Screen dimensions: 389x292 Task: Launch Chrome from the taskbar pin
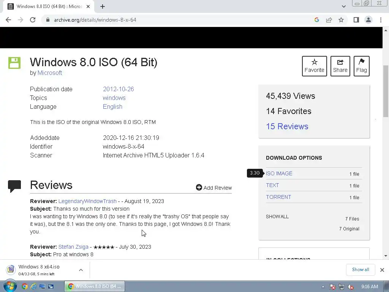tap(24, 287)
